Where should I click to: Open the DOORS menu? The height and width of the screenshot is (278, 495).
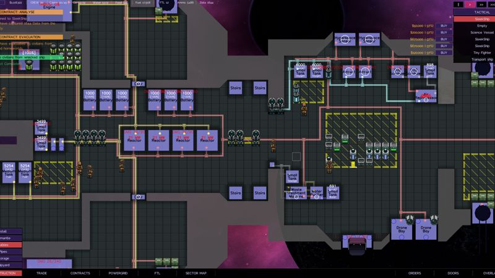click(453, 273)
